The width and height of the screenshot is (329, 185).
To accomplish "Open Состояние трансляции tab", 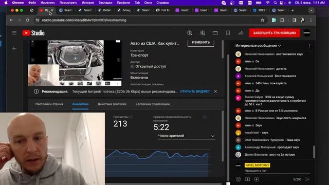I will click(x=153, y=104).
